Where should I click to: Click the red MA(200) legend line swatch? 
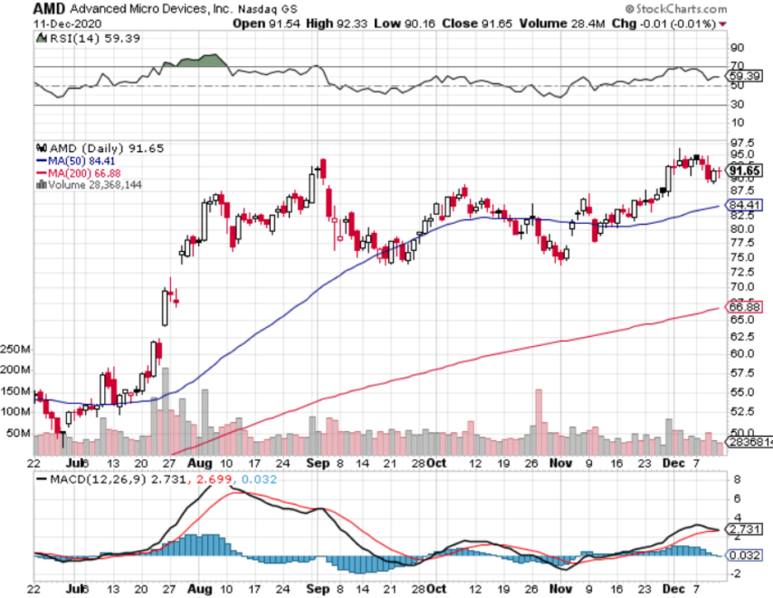pos(41,173)
